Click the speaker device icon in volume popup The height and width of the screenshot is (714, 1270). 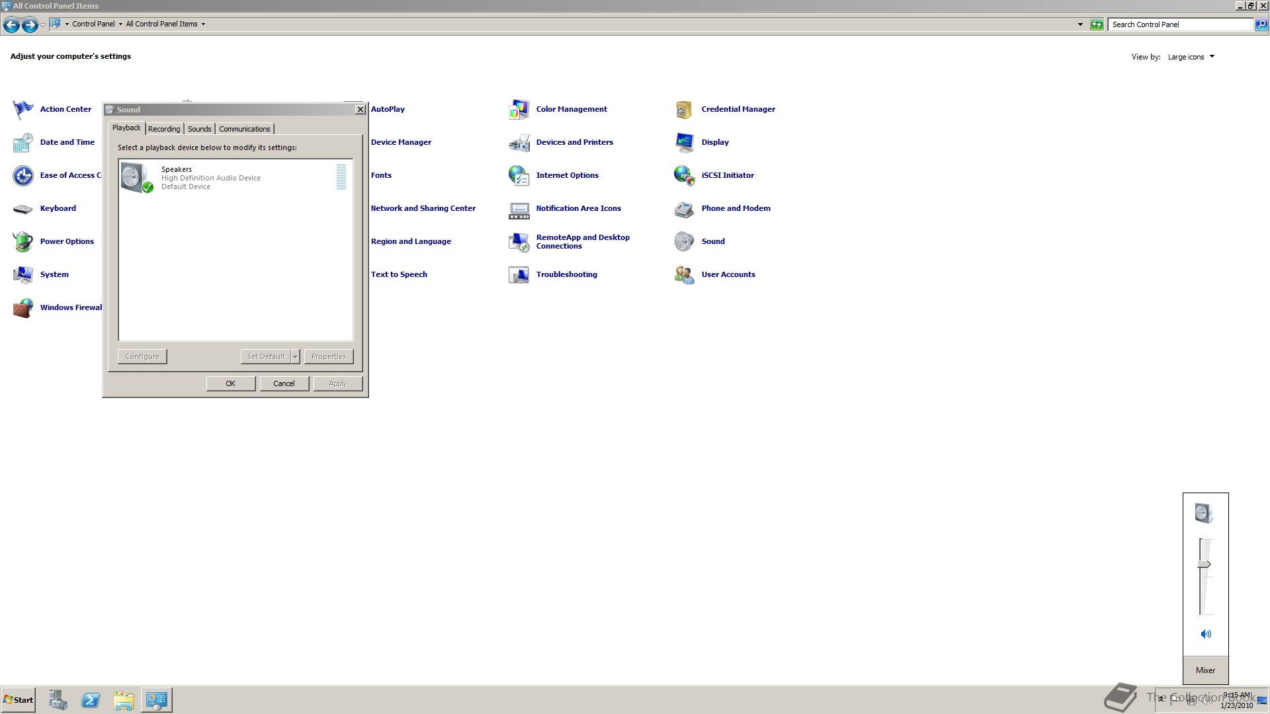[1205, 513]
